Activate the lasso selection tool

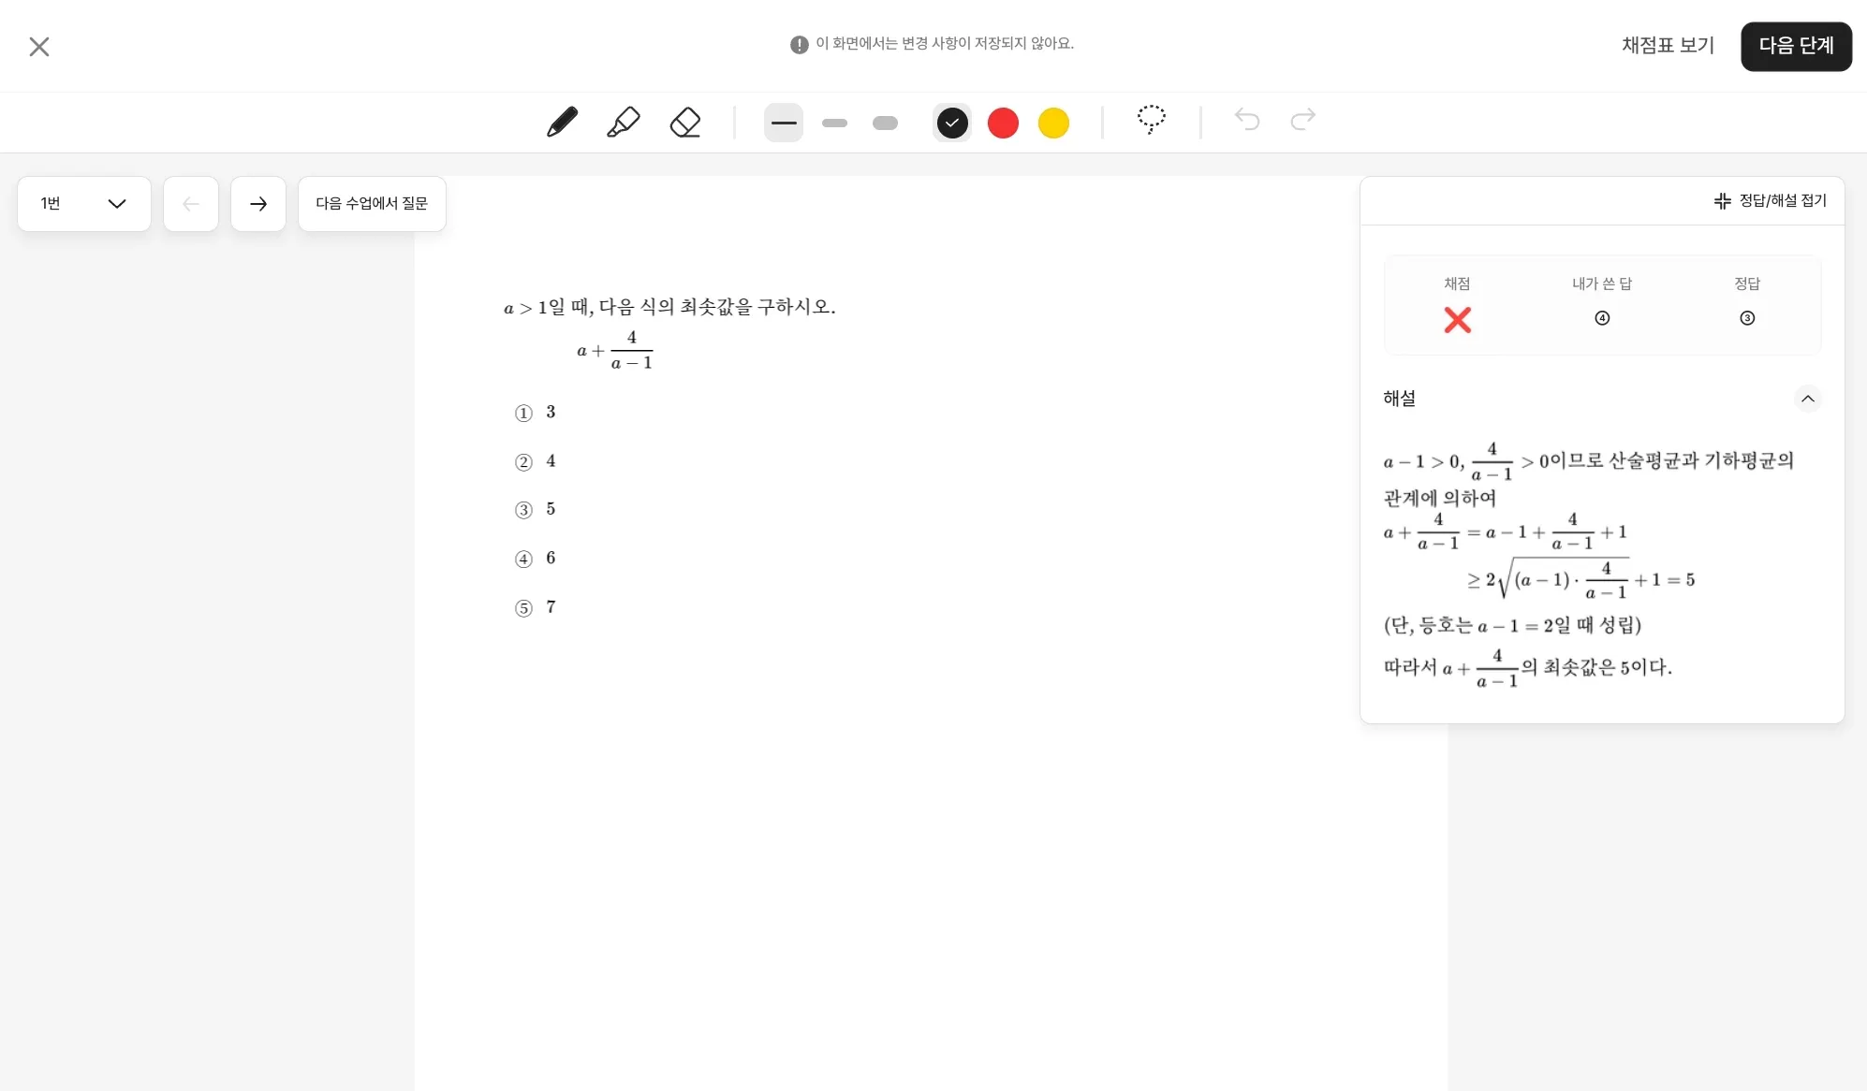1151,120
